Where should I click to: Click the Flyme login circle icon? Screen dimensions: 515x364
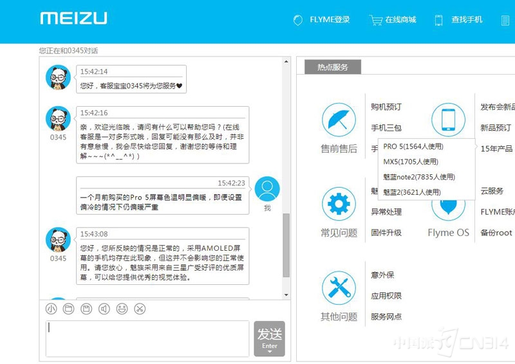tap(298, 20)
